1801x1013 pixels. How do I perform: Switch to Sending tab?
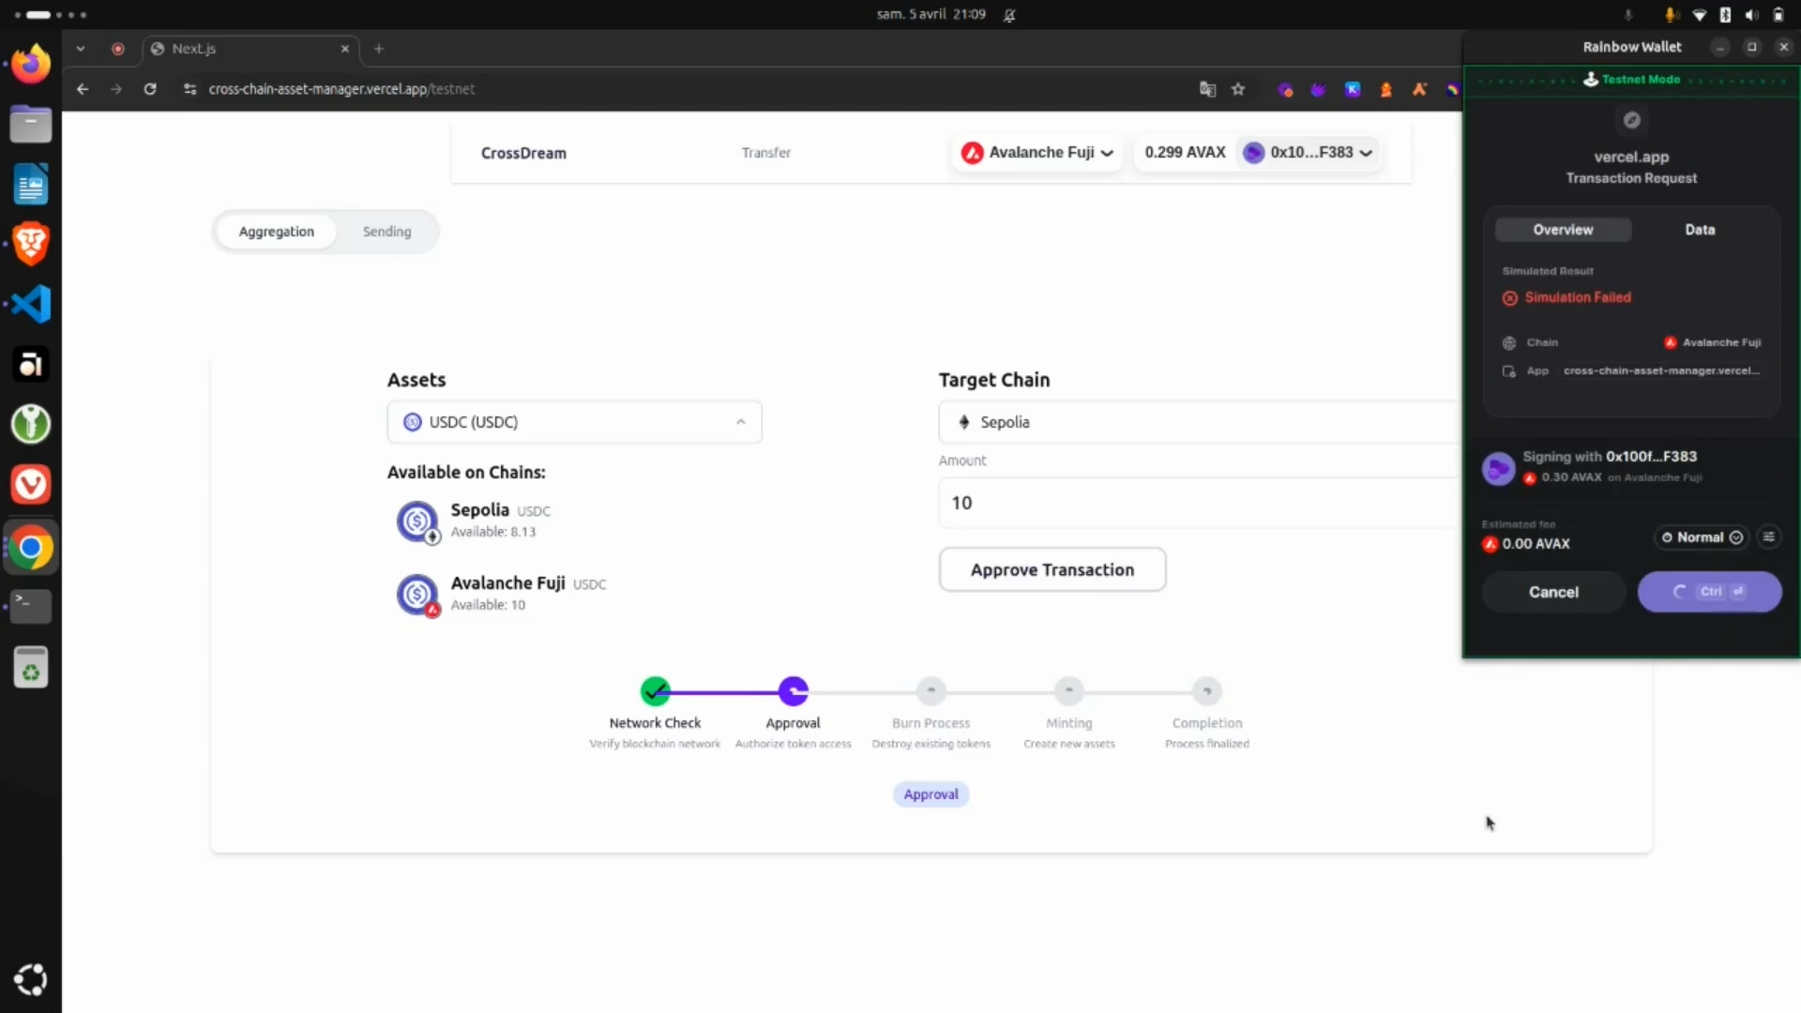tap(386, 232)
